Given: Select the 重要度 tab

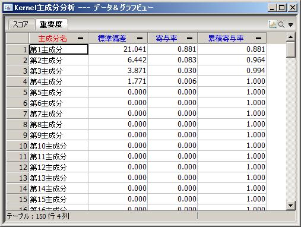Looking at the screenshot, I should (x=51, y=24).
